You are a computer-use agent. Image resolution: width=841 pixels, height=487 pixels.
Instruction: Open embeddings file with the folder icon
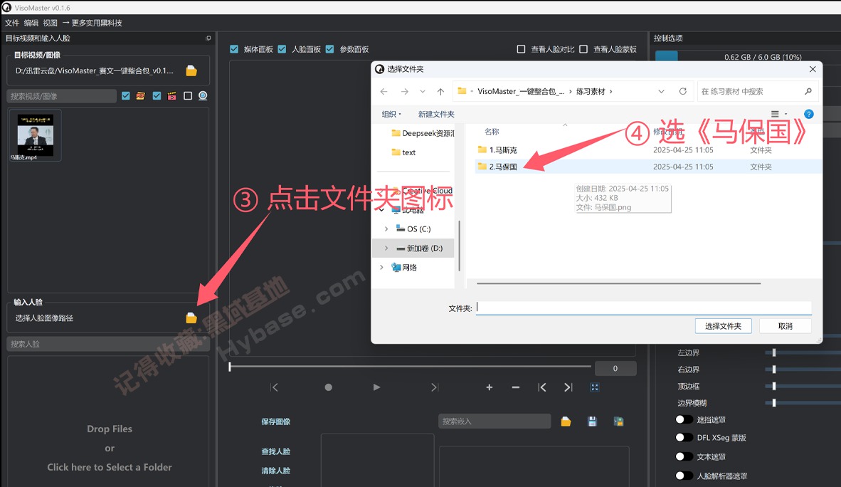pos(566,421)
